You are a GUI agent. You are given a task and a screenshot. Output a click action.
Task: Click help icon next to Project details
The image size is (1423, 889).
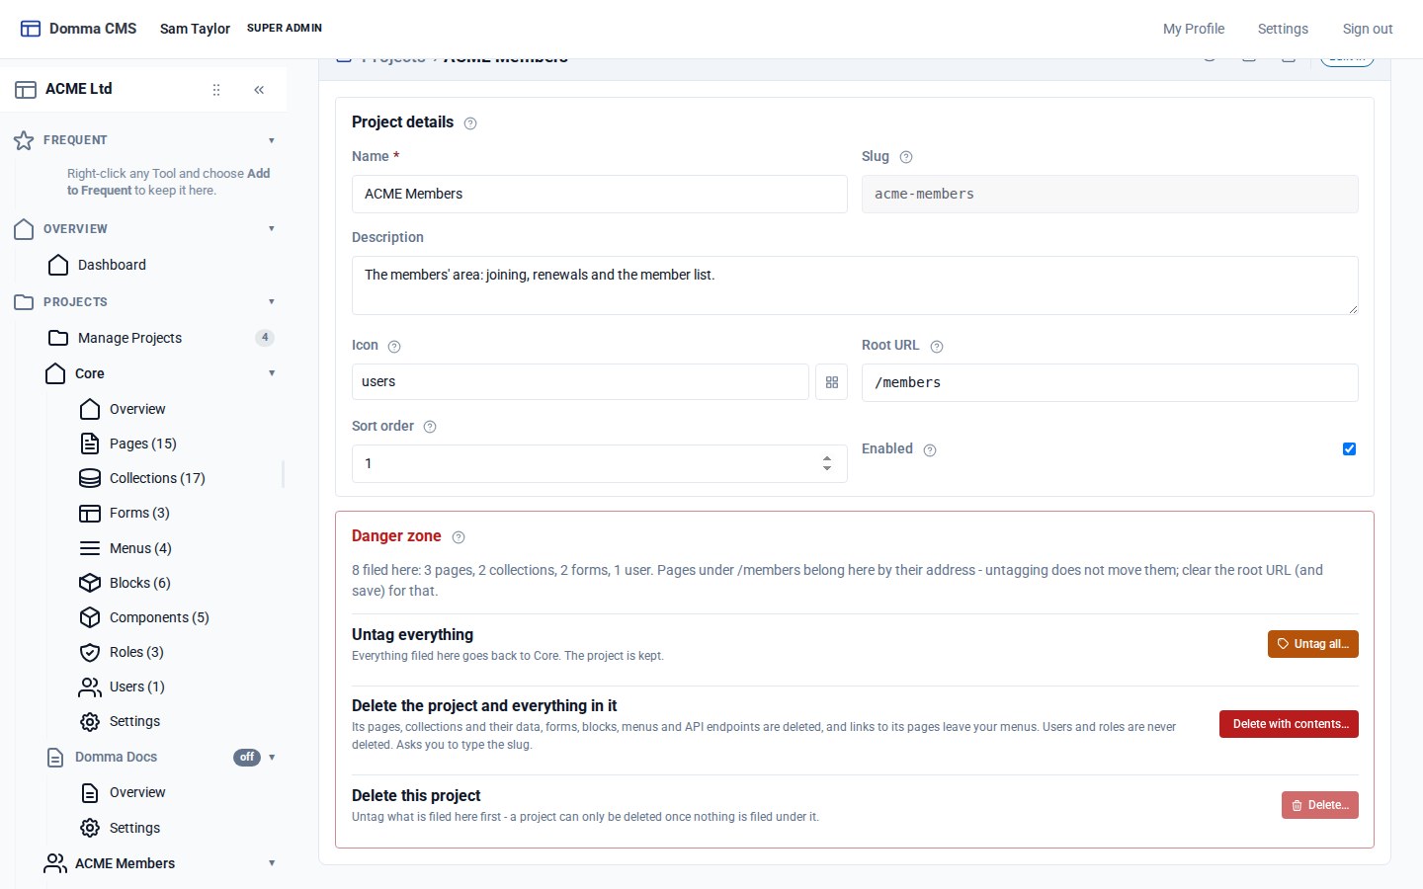[470, 123]
